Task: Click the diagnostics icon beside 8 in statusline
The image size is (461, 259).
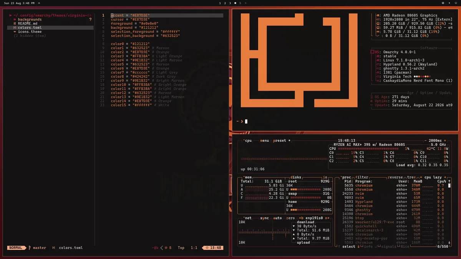Action: pyautogui.click(x=166, y=248)
